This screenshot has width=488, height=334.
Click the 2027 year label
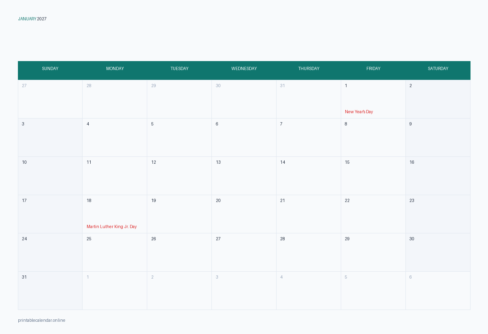click(42, 19)
